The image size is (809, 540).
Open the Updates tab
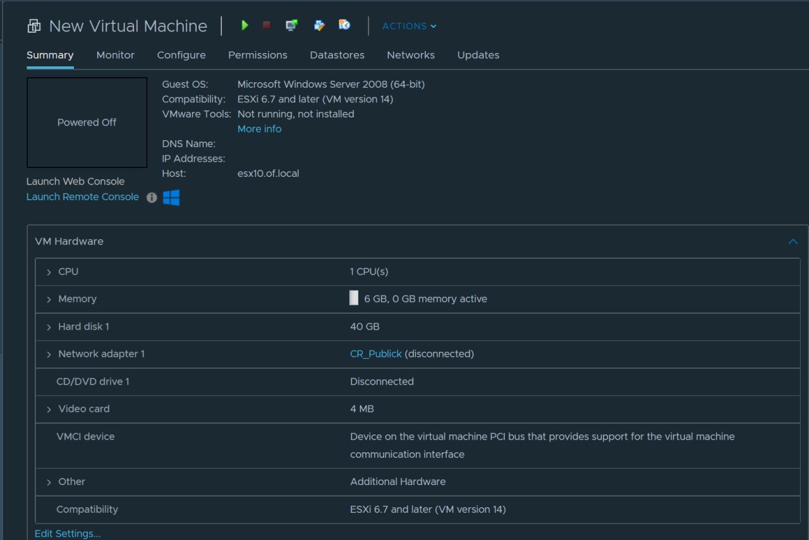pos(478,55)
